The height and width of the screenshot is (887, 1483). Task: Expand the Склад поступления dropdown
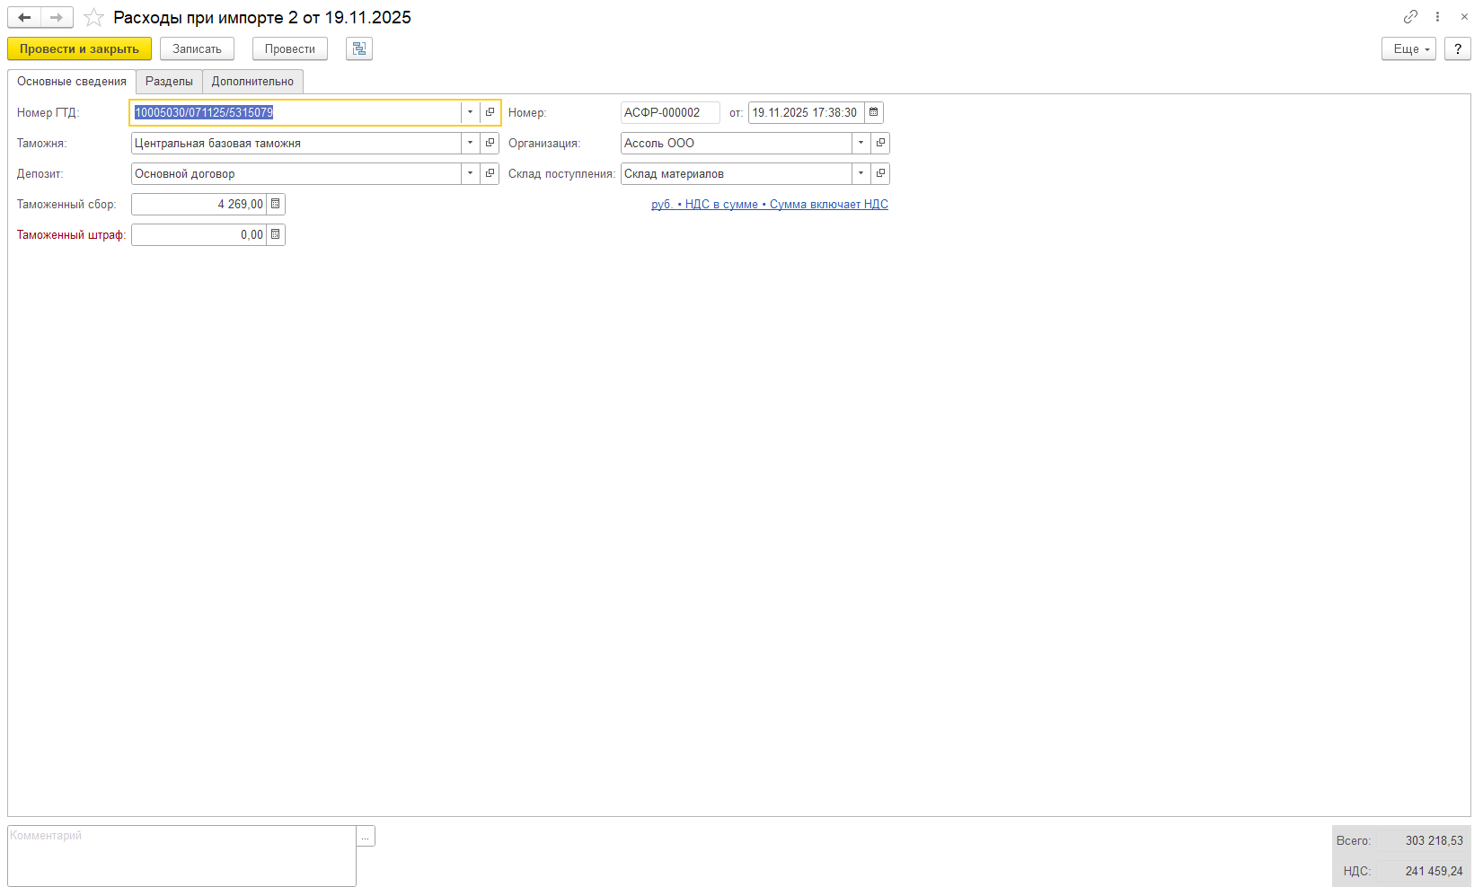coord(861,173)
